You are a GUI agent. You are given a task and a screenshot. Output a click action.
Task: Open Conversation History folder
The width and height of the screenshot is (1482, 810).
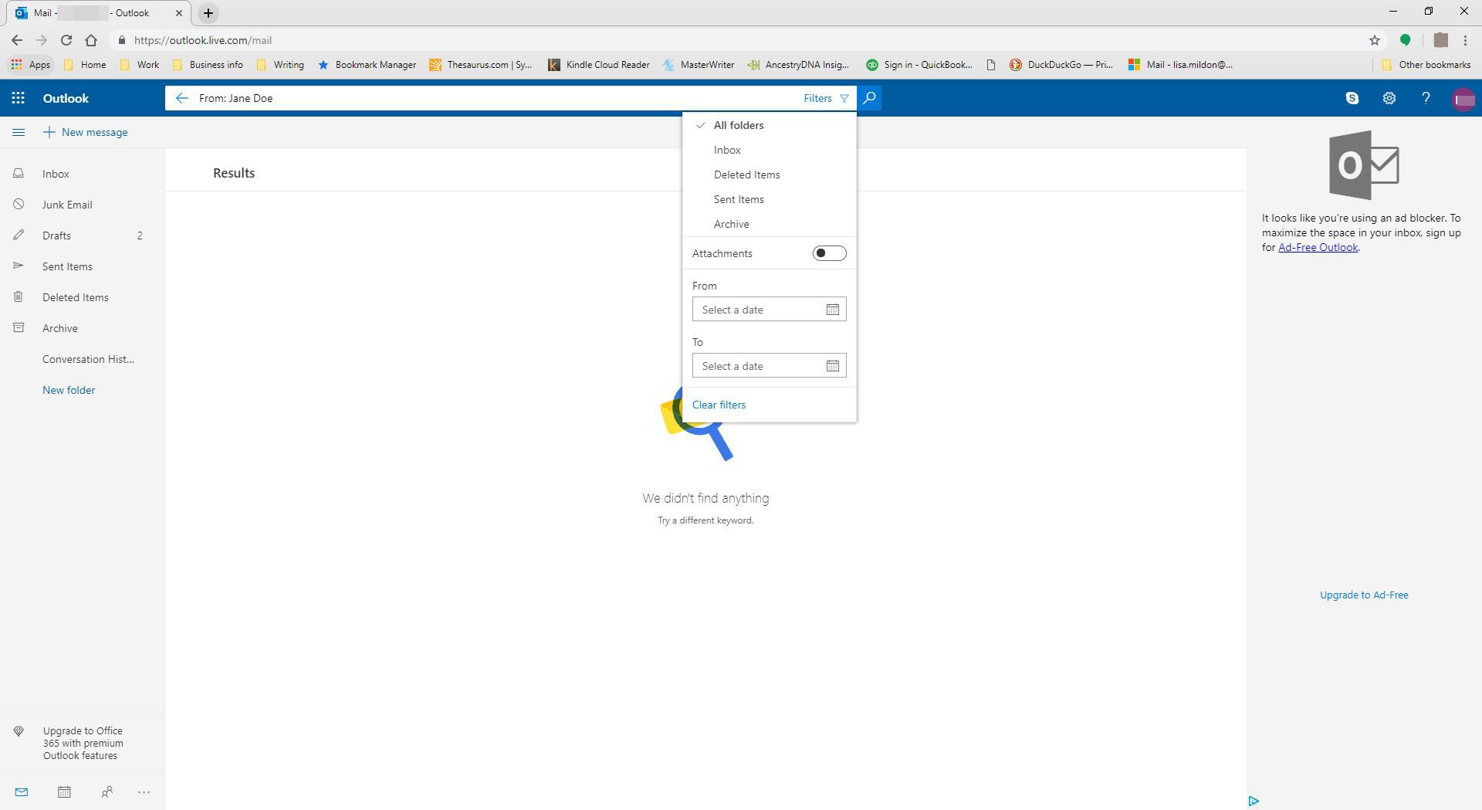[x=82, y=359]
